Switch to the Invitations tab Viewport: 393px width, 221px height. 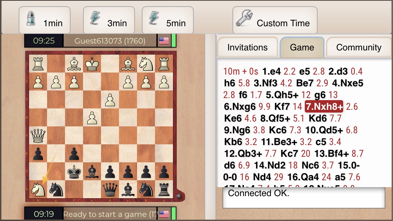248,47
